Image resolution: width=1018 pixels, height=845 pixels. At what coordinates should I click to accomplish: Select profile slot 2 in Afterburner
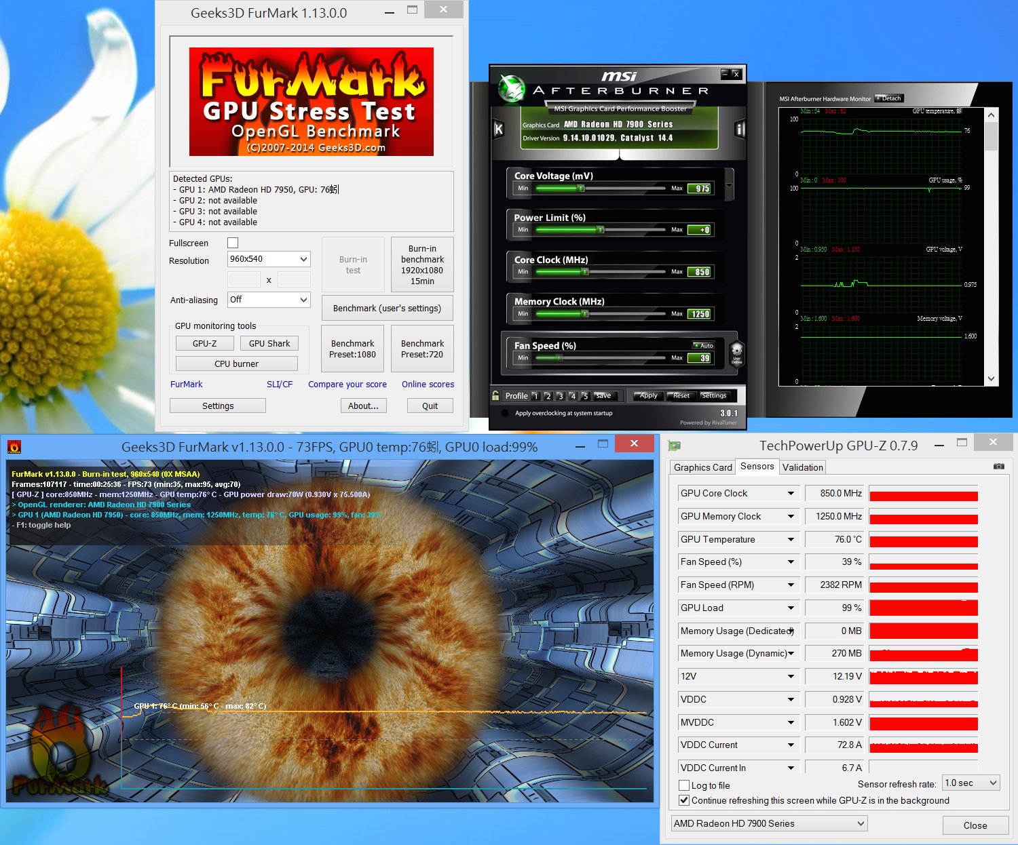click(x=548, y=396)
